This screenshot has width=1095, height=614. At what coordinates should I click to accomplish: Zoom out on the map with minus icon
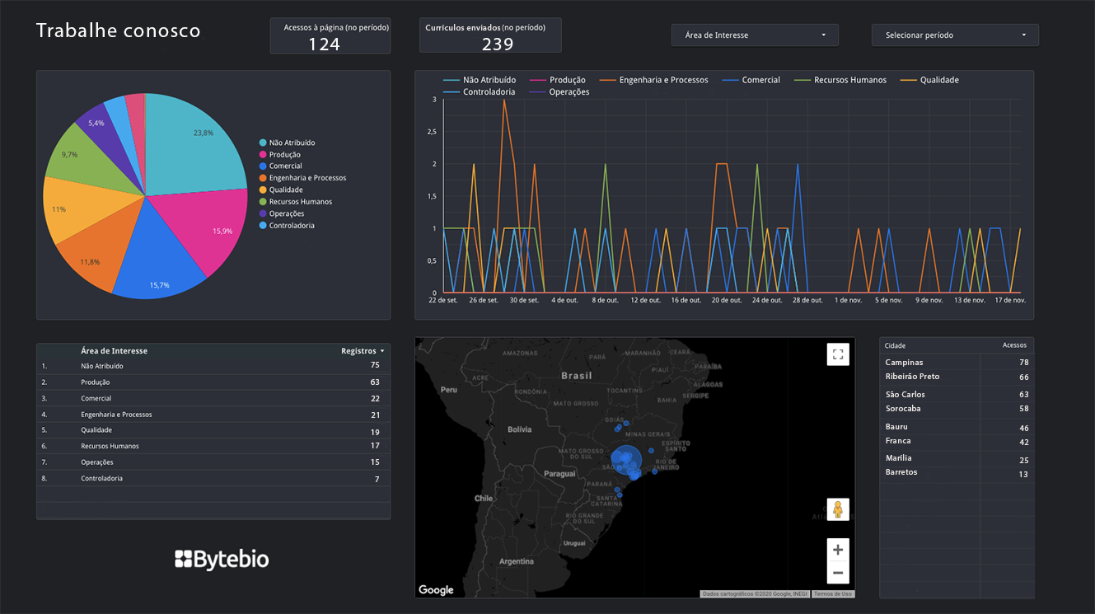pyautogui.click(x=837, y=572)
